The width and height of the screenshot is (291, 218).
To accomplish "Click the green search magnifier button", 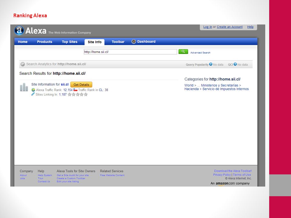I will tap(183, 51).
